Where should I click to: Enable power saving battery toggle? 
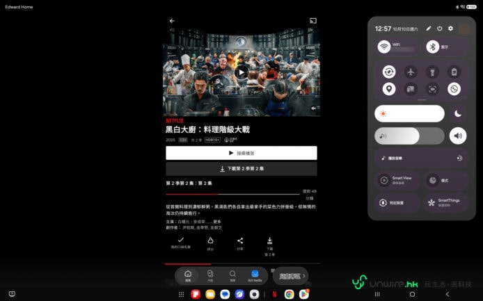coord(454,72)
